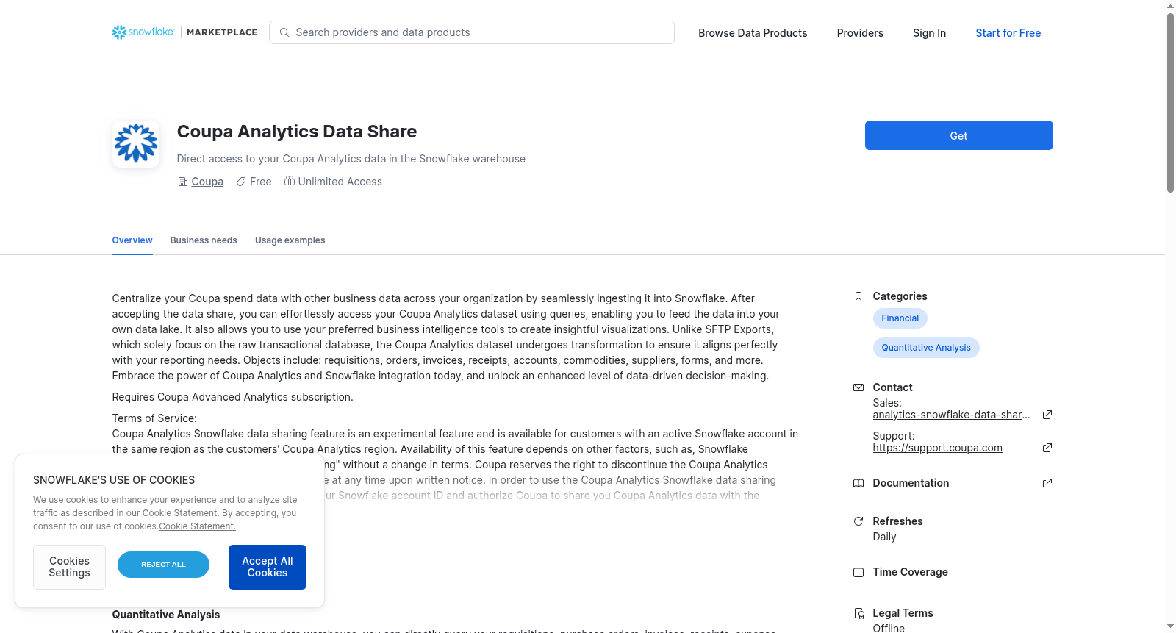The width and height of the screenshot is (1176, 633).
Task: Click the Start for Free link
Action: [x=1008, y=33]
